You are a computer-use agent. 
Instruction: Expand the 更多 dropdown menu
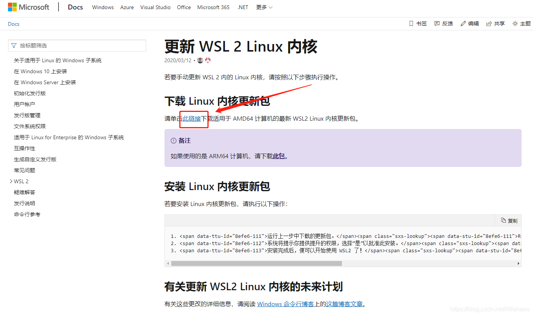coord(264,7)
